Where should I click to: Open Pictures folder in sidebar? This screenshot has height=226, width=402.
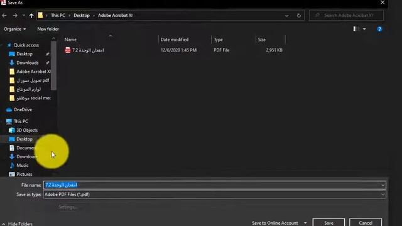(24, 174)
